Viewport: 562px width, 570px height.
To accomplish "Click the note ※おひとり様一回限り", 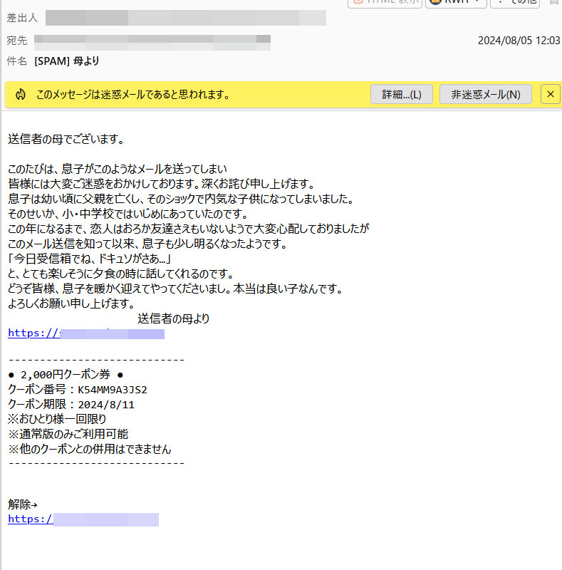I will pyautogui.click(x=57, y=419).
